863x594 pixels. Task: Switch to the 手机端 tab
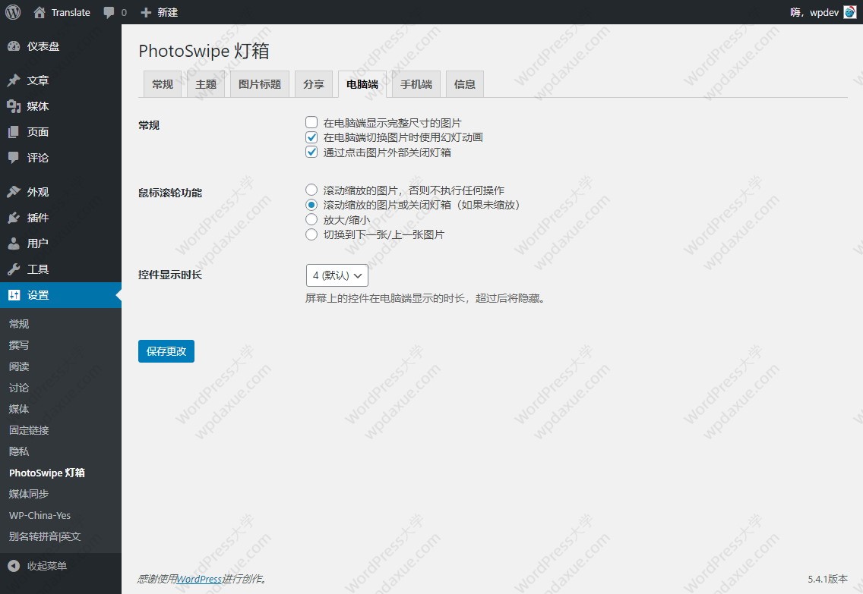click(x=416, y=84)
